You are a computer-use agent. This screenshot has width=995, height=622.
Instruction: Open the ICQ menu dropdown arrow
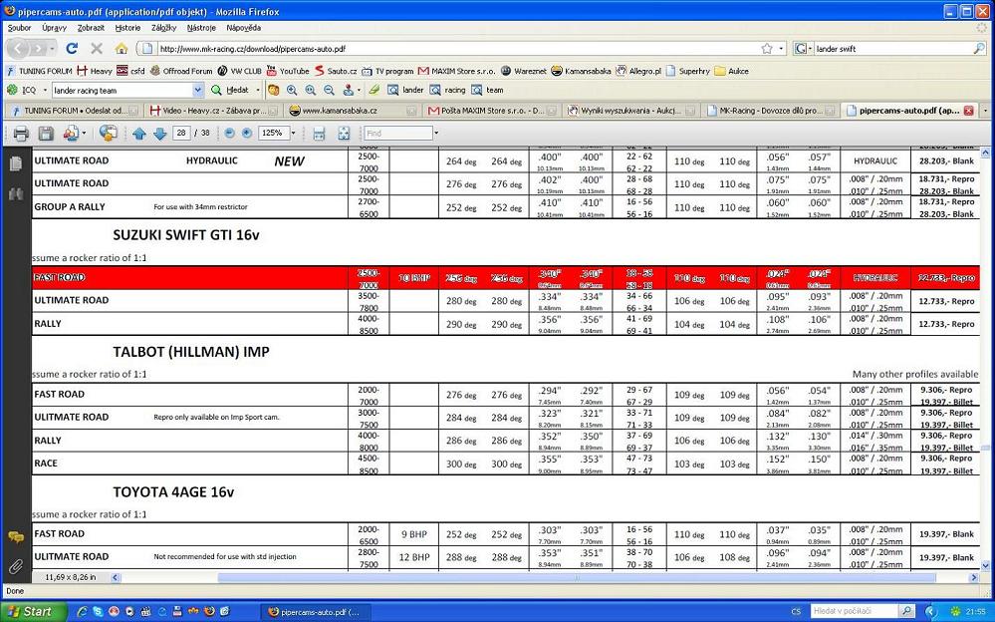pyautogui.click(x=45, y=91)
